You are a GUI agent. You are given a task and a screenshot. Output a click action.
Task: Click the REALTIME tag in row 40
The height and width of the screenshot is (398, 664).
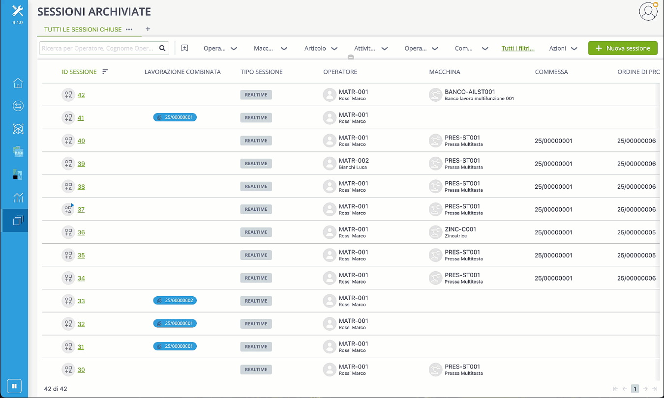pos(256,141)
